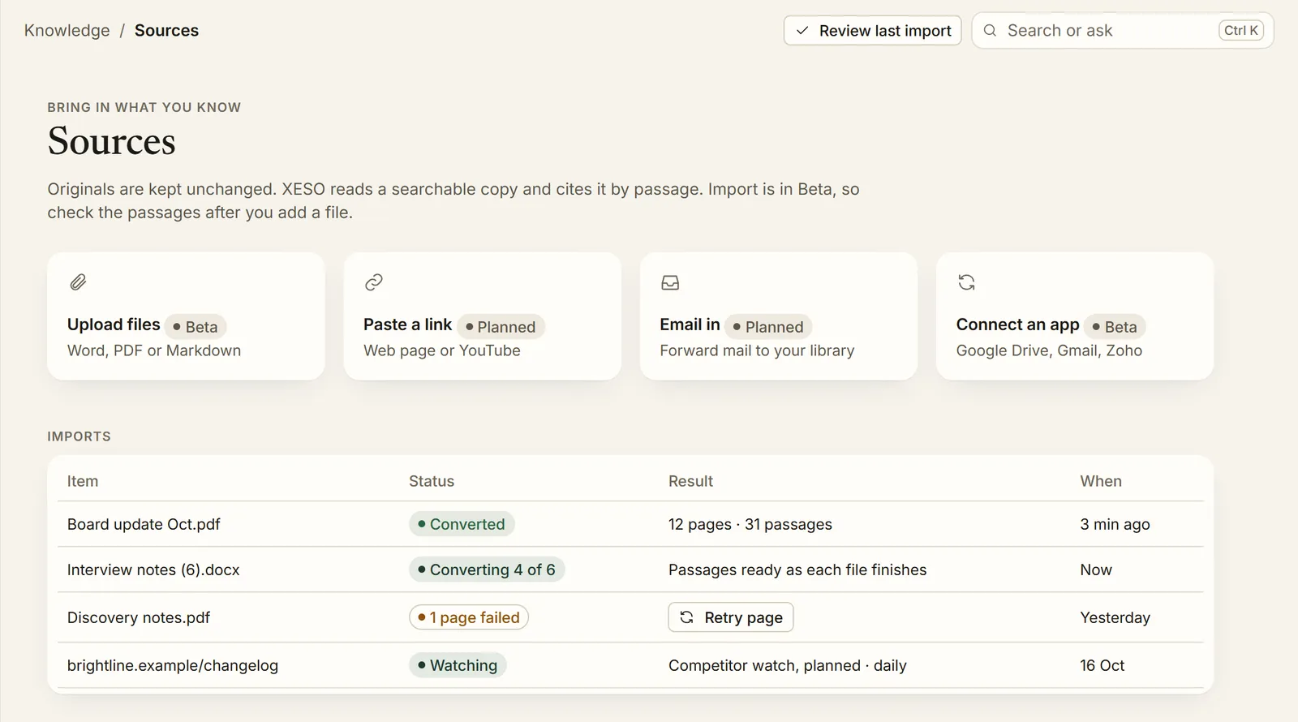Click the 12 pages · 31 passages result
The height and width of the screenshot is (722, 1298).
coord(750,524)
